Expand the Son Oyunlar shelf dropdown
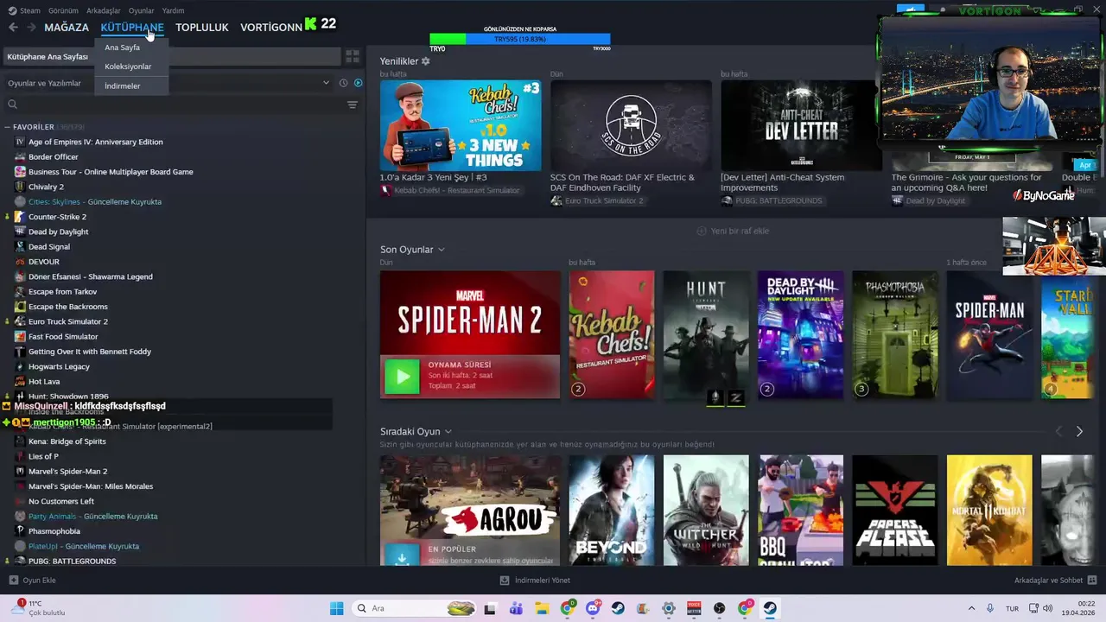The height and width of the screenshot is (622, 1106). tap(441, 250)
